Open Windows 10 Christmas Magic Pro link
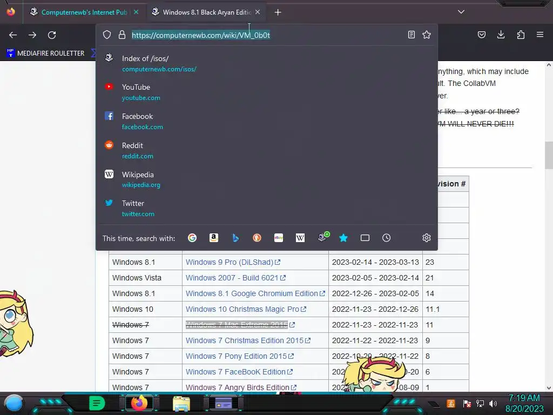 (246, 309)
